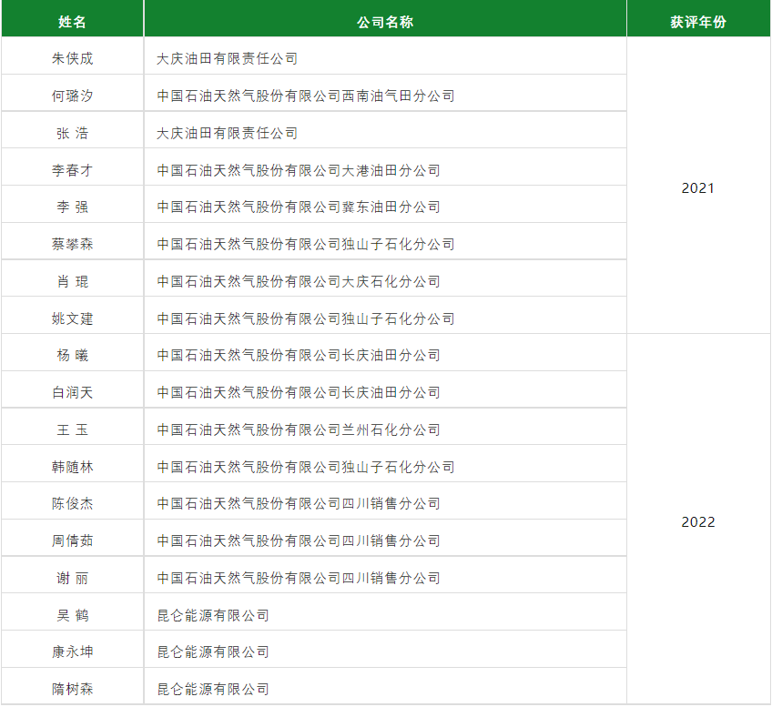Select the name 陈俊杰
Image resolution: width=772 pixels, height=707 pixels.
[x=73, y=503]
